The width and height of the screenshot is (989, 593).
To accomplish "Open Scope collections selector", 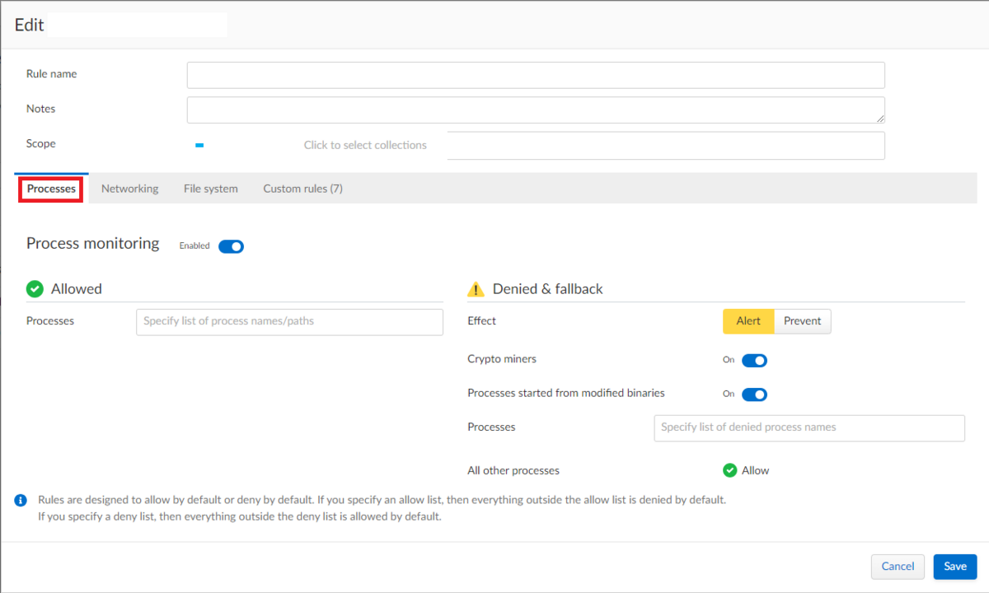I will click(x=536, y=145).
